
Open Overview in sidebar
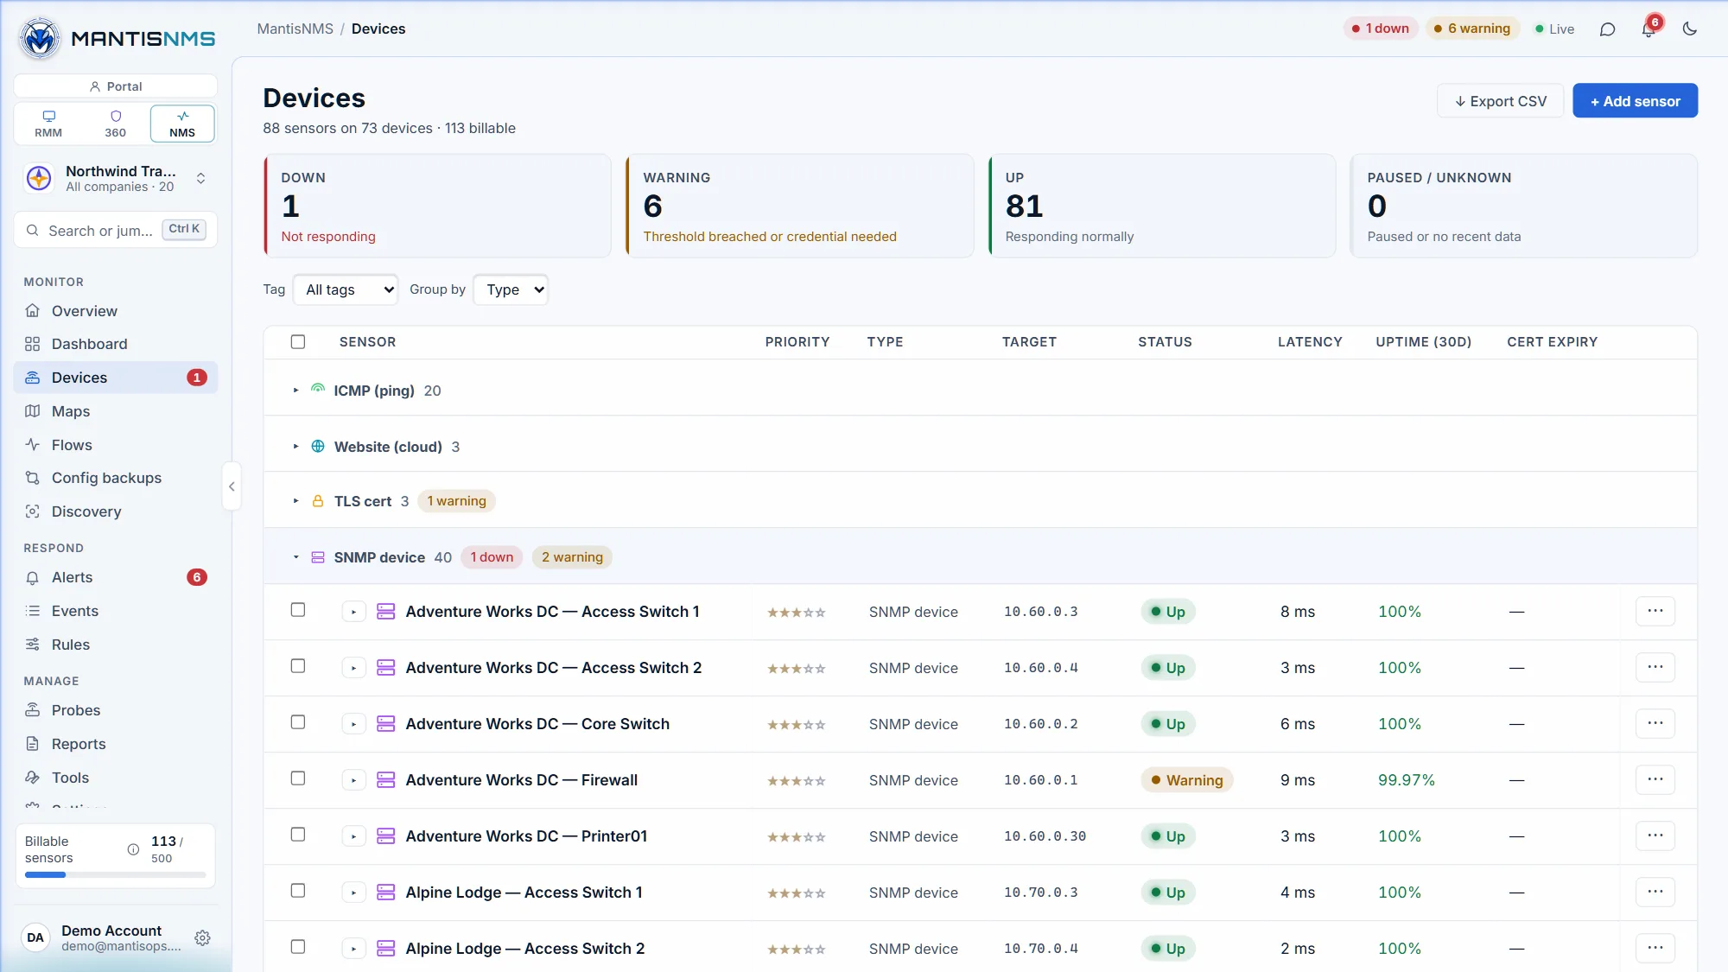[116, 311]
